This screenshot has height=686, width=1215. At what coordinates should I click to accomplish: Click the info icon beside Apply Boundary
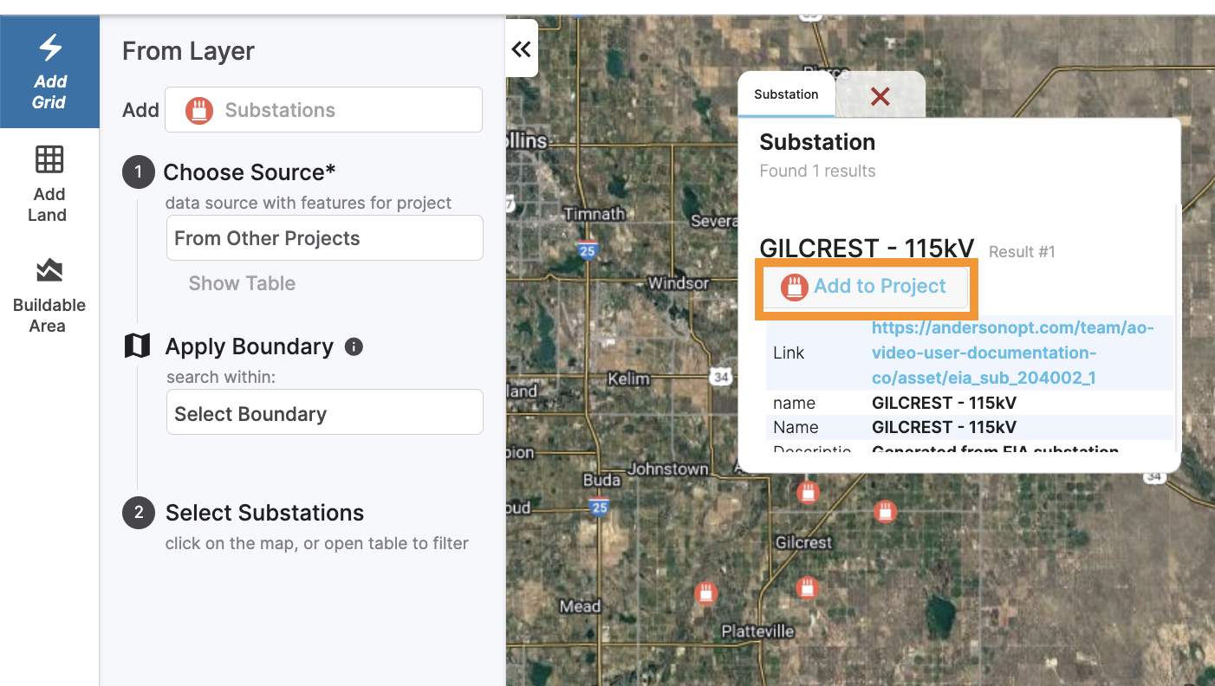pyautogui.click(x=354, y=347)
